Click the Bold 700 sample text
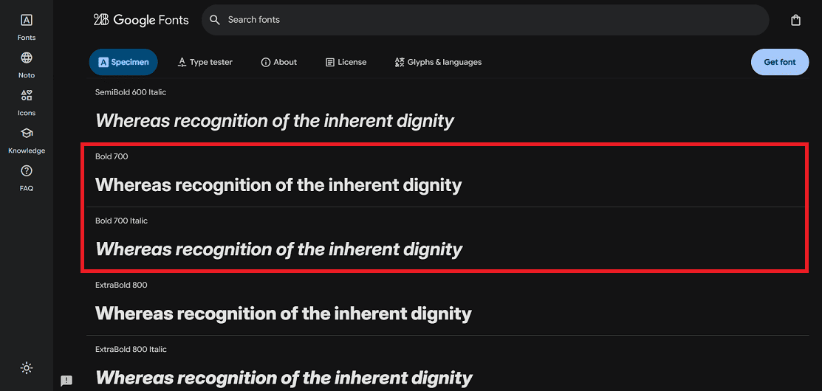Viewport: 822px width, 391px height. [278, 184]
